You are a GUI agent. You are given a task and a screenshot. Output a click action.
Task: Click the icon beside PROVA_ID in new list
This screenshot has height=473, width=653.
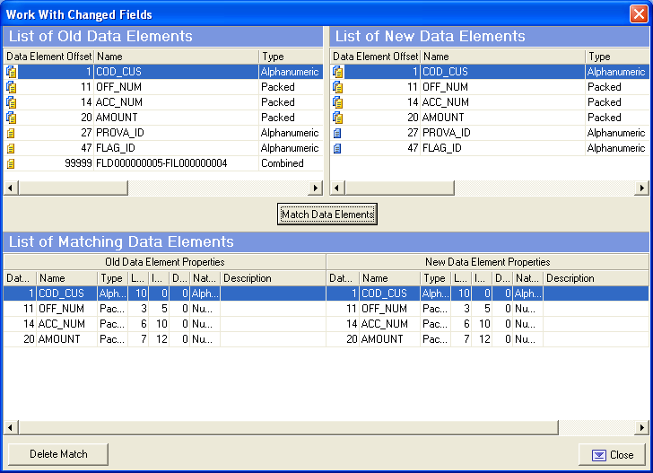pos(337,133)
